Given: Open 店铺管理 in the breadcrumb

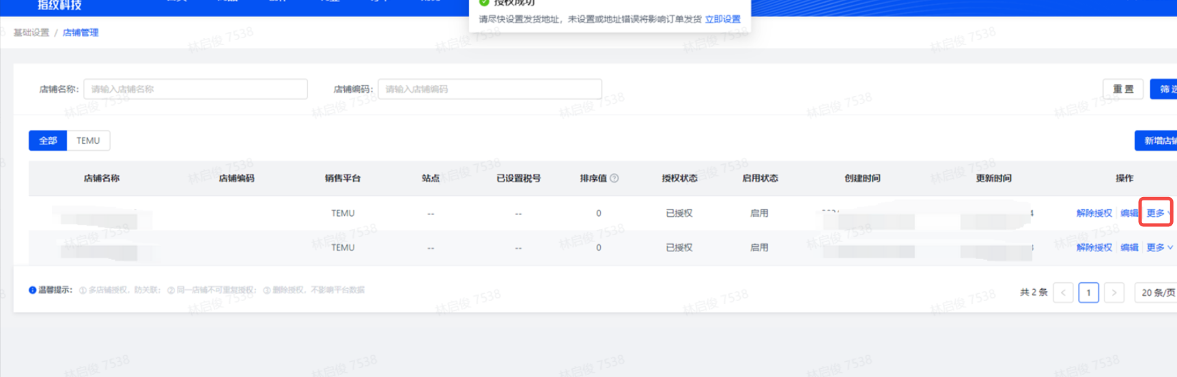Looking at the screenshot, I should (81, 33).
